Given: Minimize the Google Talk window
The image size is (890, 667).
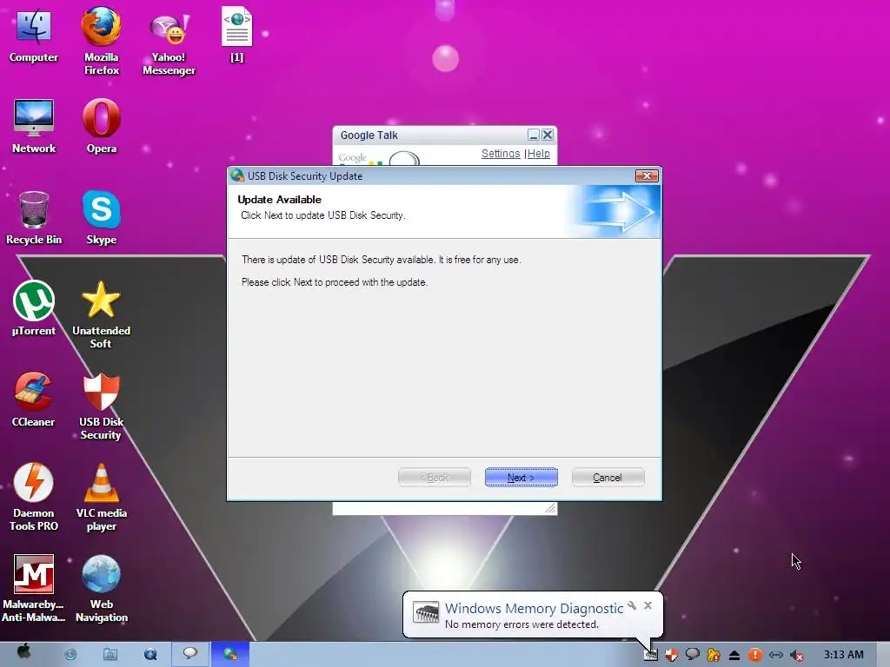Looking at the screenshot, I should (533, 135).
